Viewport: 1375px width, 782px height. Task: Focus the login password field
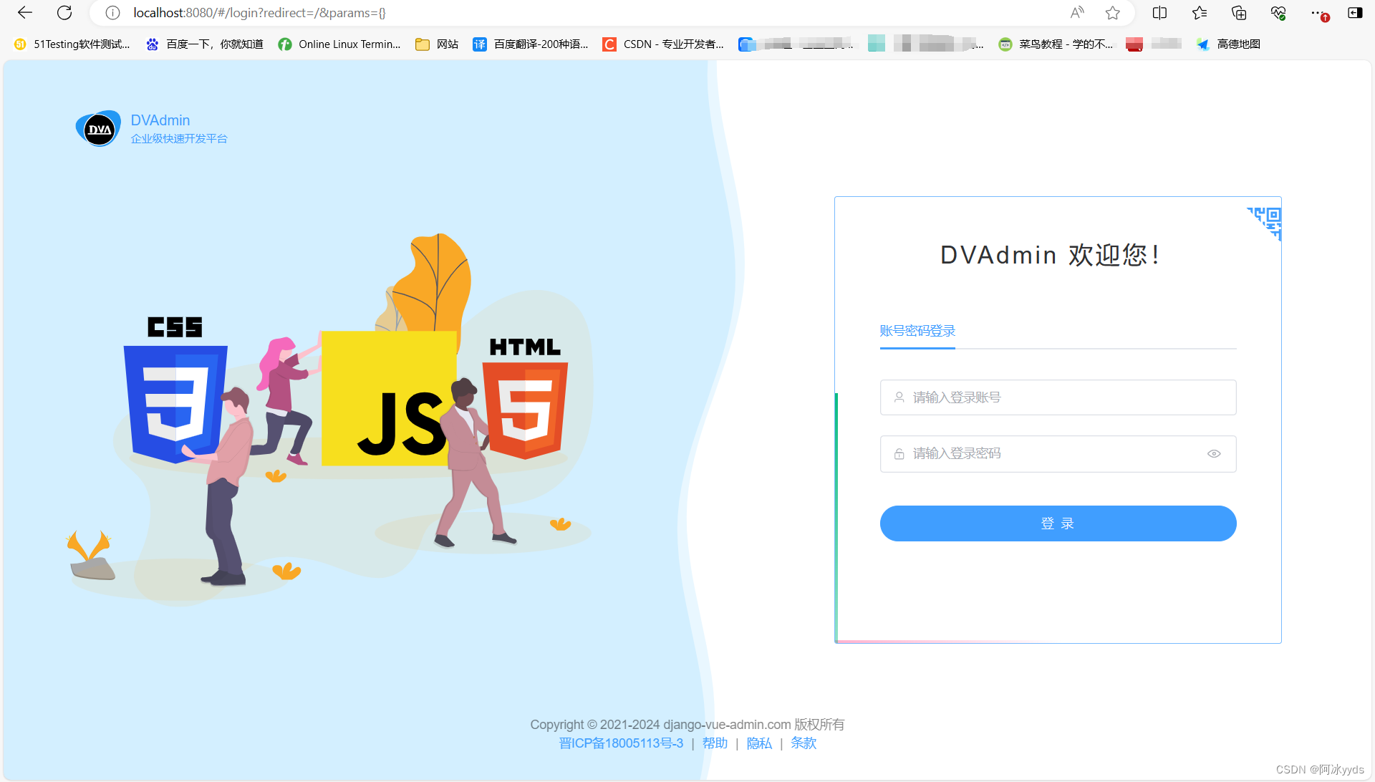pos(1046,454)
